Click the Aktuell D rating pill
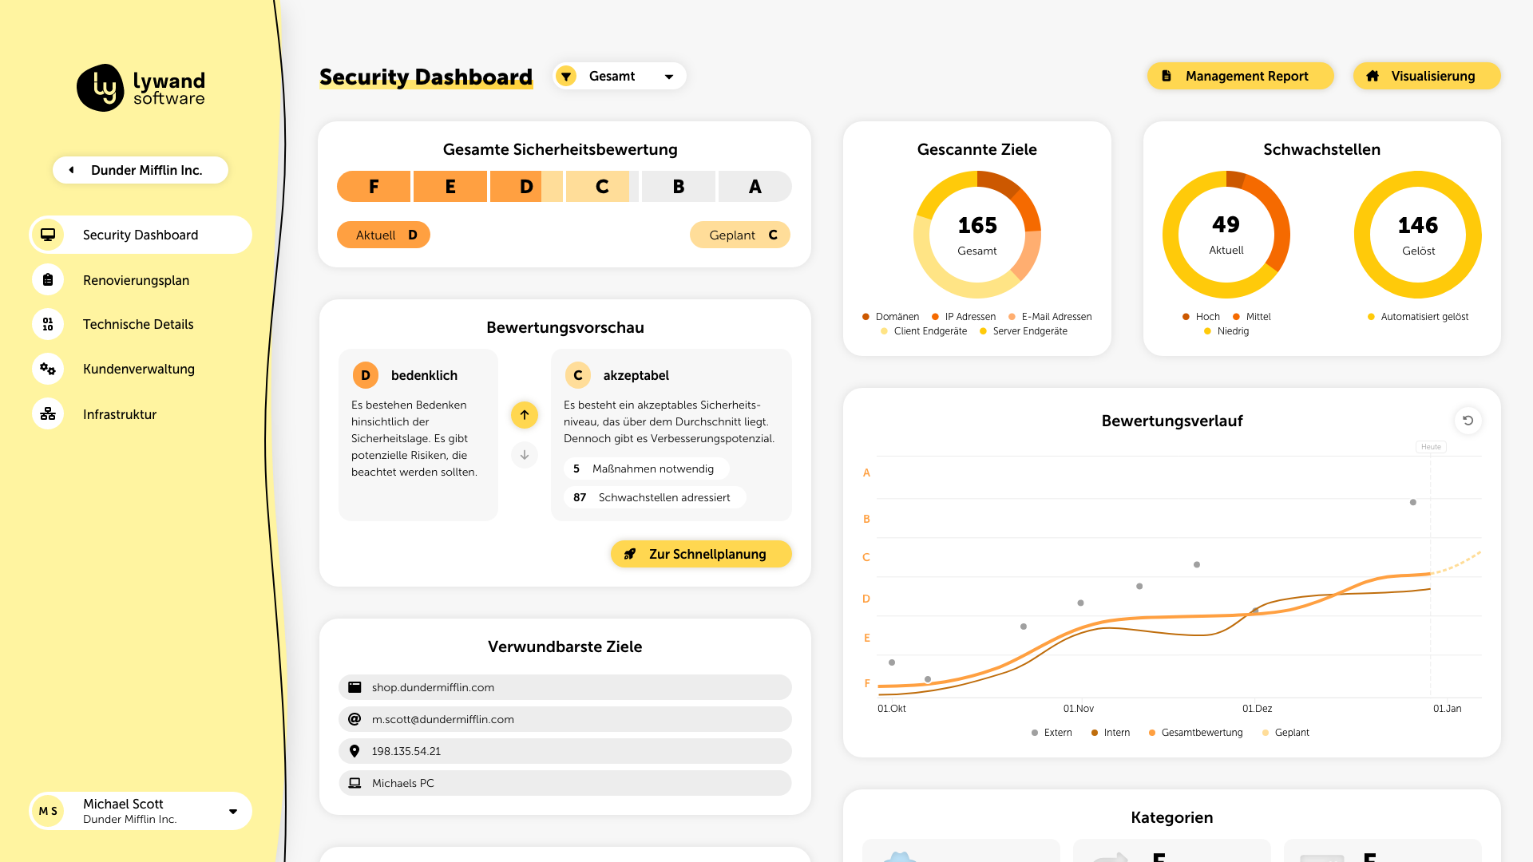Viewport: 1533px width, 862px height. click(x=383, y=235)
